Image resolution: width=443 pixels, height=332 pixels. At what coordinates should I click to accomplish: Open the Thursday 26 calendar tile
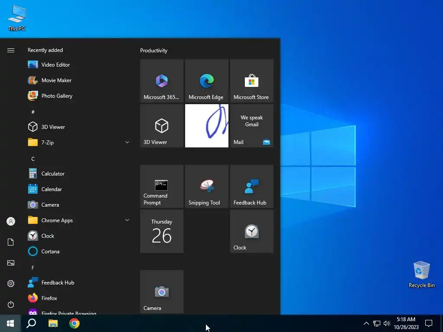pyautogui.click(x=162, y=231)
